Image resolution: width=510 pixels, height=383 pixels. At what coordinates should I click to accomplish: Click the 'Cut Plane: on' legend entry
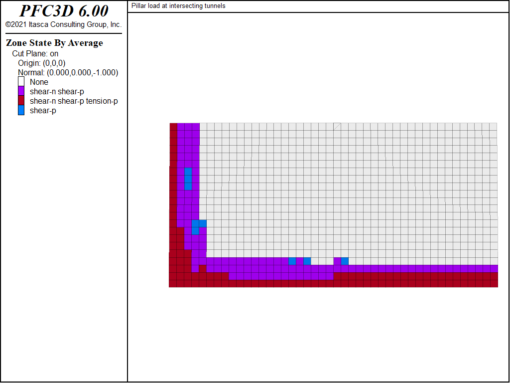35,54
